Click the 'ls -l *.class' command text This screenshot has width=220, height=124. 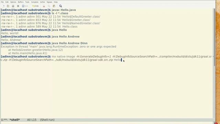click(x=60, y=13)
